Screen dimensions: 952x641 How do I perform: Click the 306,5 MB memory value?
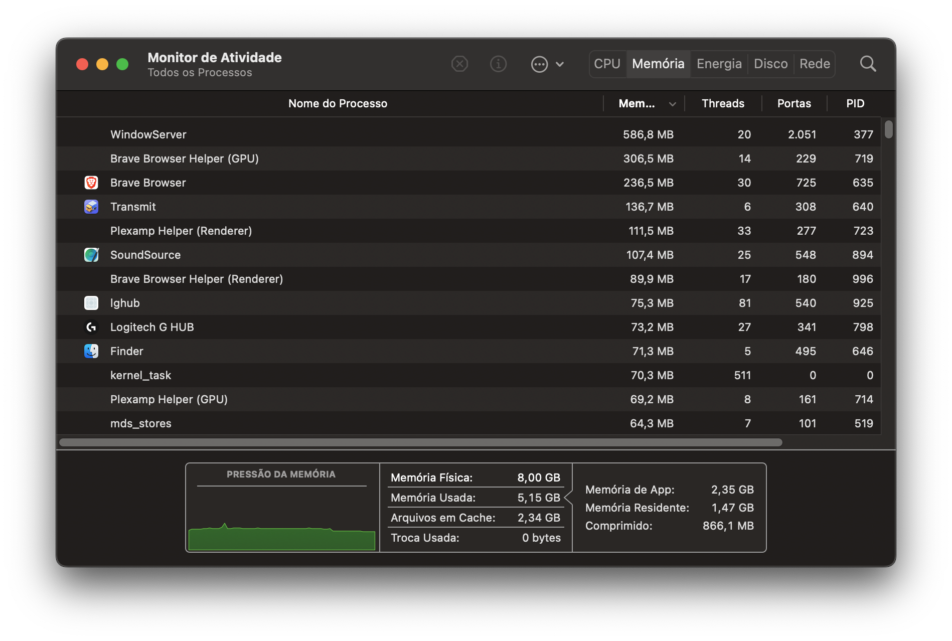coord(648,158)
